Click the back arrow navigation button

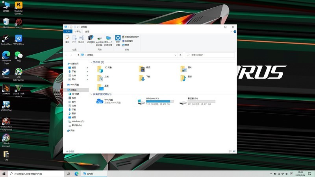pos(67,55)
